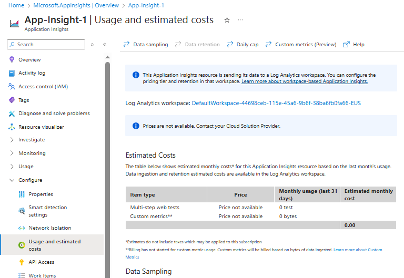The height and width of the screenshot is (278, 404).
Task: Click the Custom metrics** row
Action: 261,216
